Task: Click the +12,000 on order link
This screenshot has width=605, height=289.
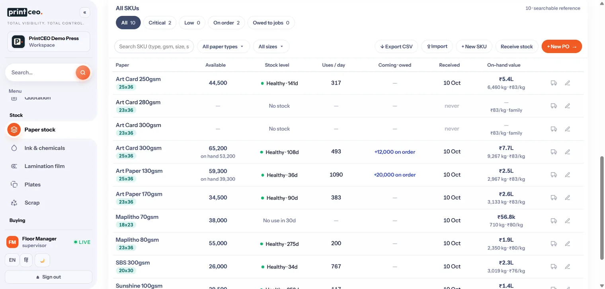Action: pyautogui.click(x=395, y=152)
